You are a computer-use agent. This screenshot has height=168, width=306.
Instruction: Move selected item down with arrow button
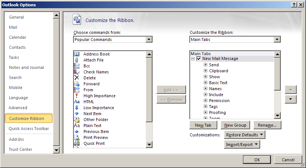coord(291,99)
